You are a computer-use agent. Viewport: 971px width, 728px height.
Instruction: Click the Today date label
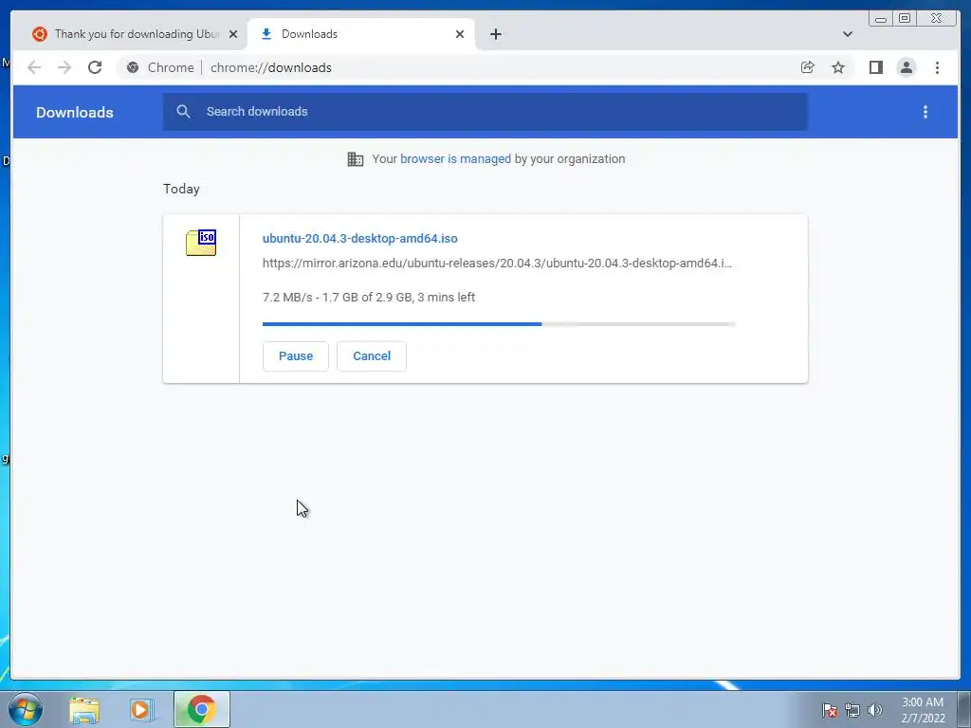[181, 189]
